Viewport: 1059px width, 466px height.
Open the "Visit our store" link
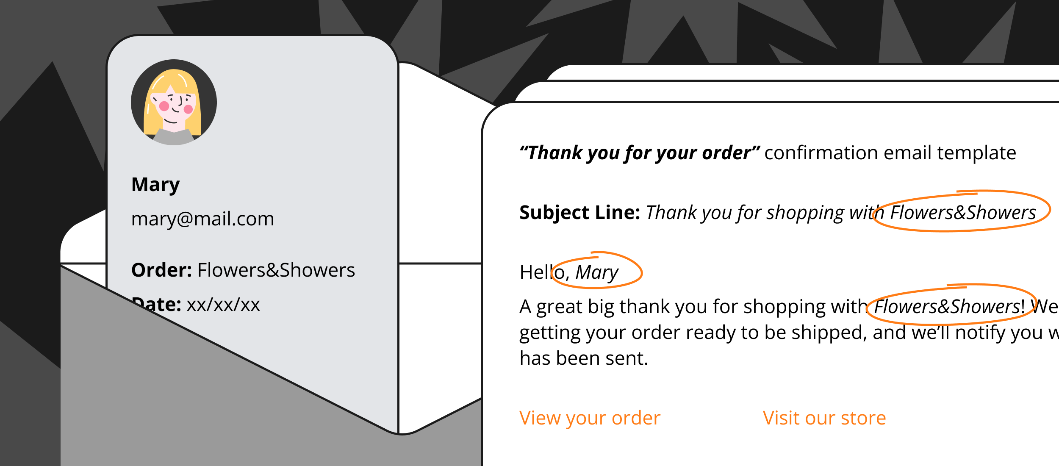(824, 418)
